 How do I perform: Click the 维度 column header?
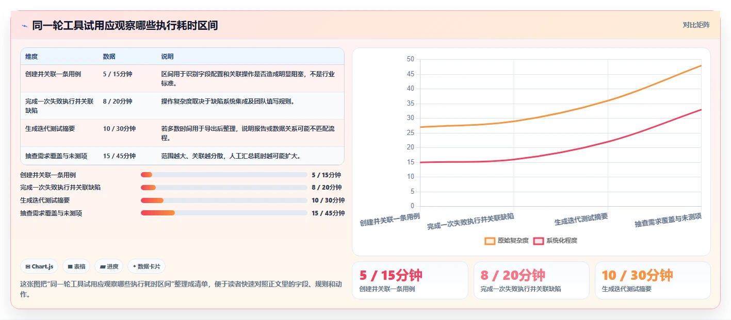pos(31,57)
